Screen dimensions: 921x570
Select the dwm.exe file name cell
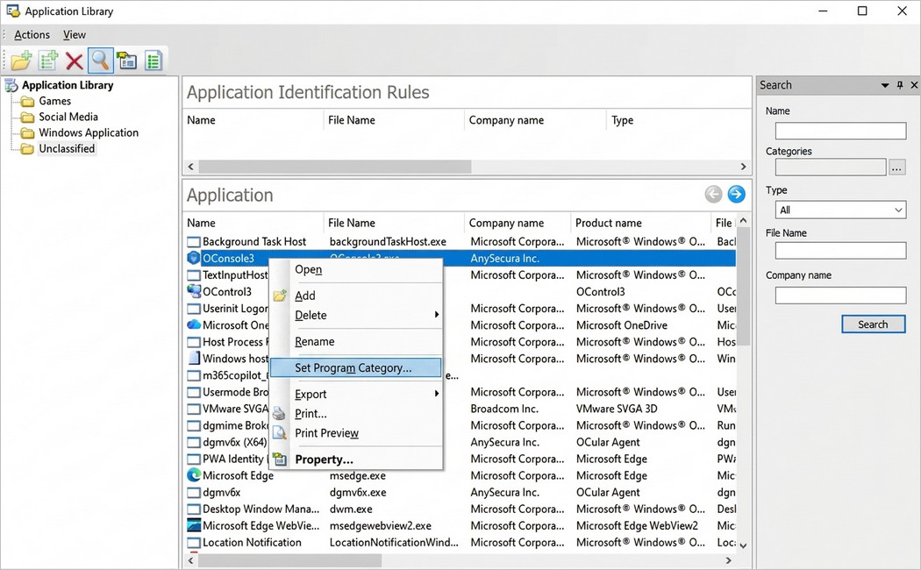[x=351, y=509]
